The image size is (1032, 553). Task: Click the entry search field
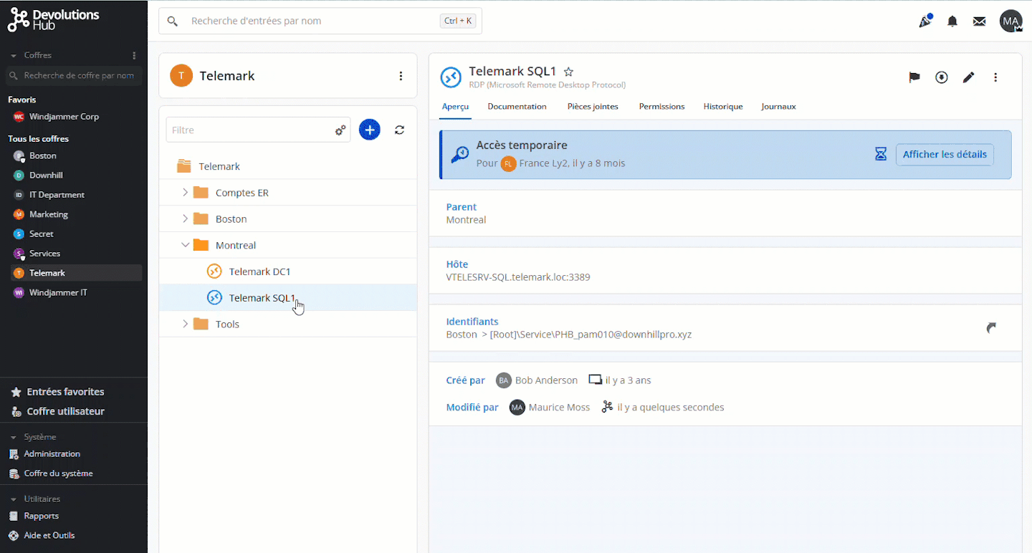312,21
